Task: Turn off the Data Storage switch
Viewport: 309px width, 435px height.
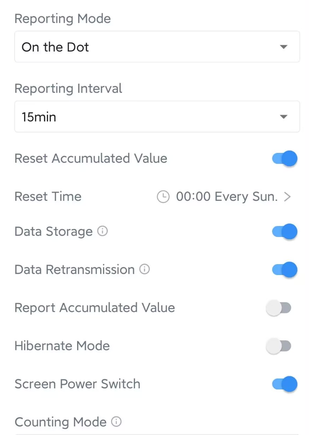Action: [x=285, y=232]
